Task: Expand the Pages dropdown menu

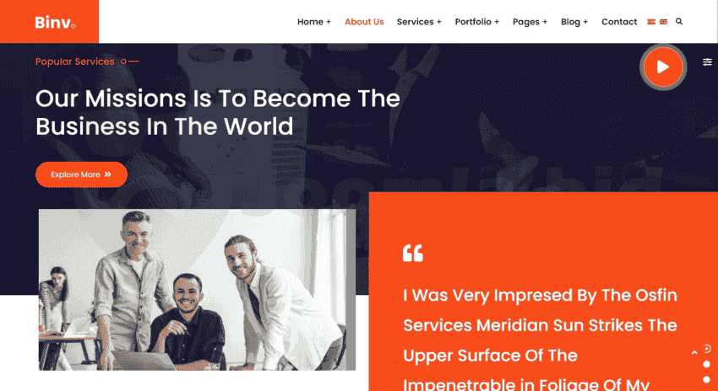Action: 530,22
